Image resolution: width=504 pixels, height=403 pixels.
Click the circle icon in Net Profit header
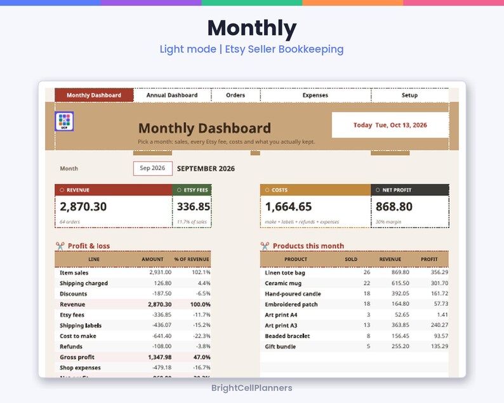378,190
